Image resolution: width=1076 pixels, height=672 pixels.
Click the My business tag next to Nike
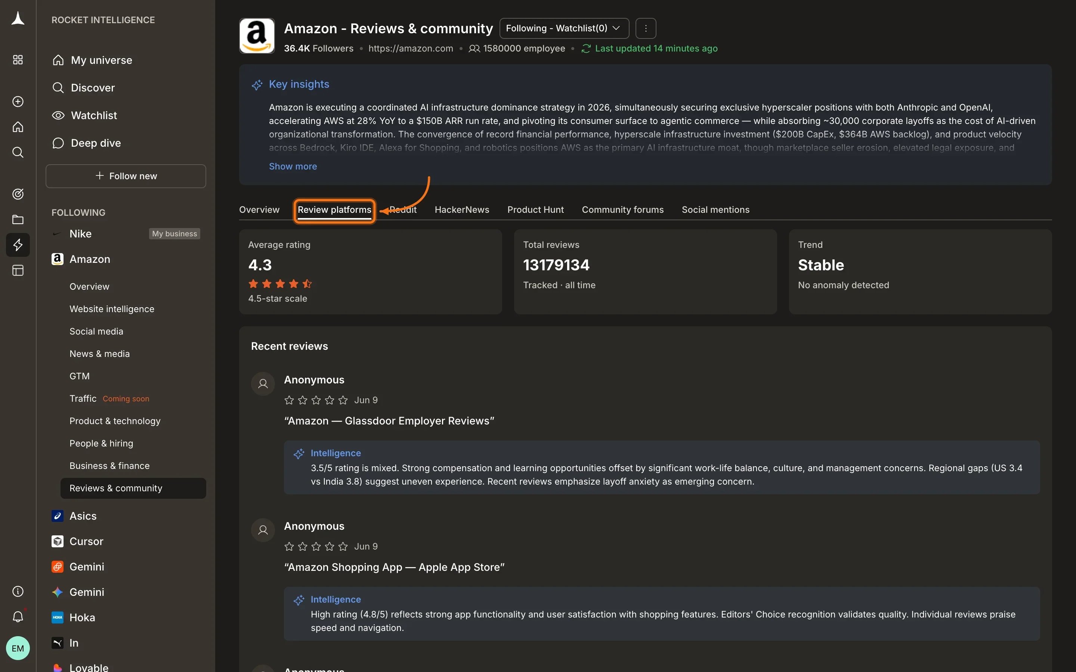(174, 234)
